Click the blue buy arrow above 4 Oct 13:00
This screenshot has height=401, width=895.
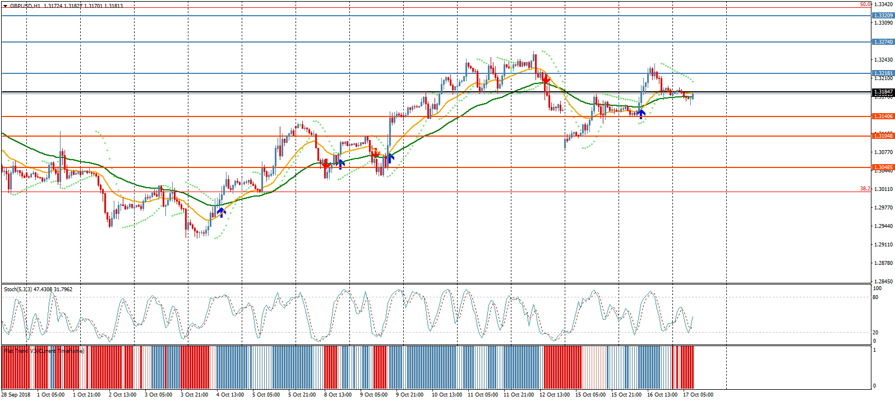[222, 212]
